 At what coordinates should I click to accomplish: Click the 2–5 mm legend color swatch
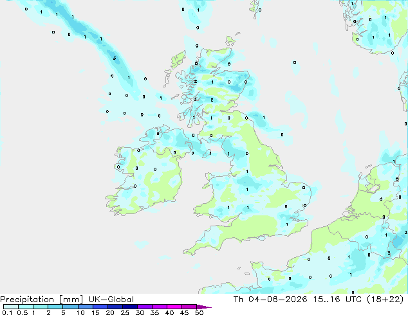pyautogui.click(x=56, y=307)
